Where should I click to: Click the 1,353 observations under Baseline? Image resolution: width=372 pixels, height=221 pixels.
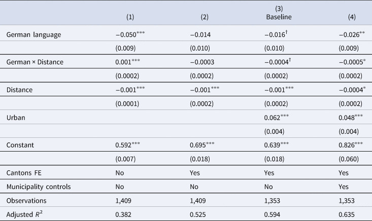pyautogui.click(x=272, y=201)
